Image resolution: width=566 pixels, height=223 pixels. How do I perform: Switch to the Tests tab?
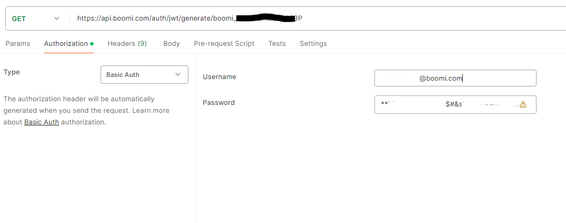(277, 44)
